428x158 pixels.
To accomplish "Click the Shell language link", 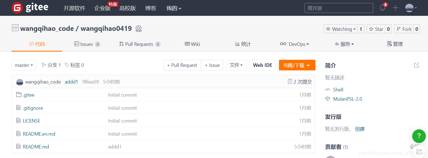I will pos(338,90).
